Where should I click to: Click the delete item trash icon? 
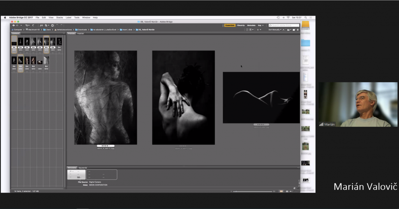click(298, 30)
